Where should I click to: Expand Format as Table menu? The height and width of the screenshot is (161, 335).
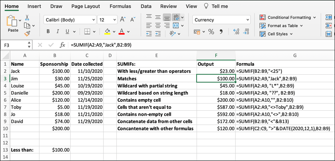(301, 26)
